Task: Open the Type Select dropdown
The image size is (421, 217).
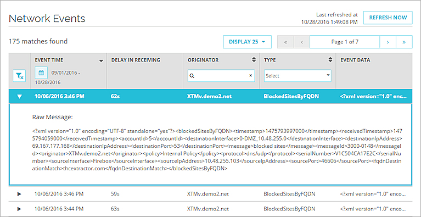Action: [x=297, y=76]
